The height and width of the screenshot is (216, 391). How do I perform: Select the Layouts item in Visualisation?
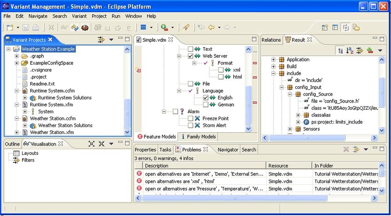click(30, 153)
